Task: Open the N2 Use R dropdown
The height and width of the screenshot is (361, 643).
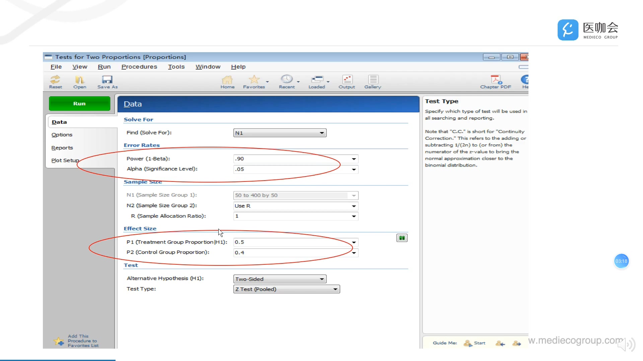Action: click(x=354, y=206)
